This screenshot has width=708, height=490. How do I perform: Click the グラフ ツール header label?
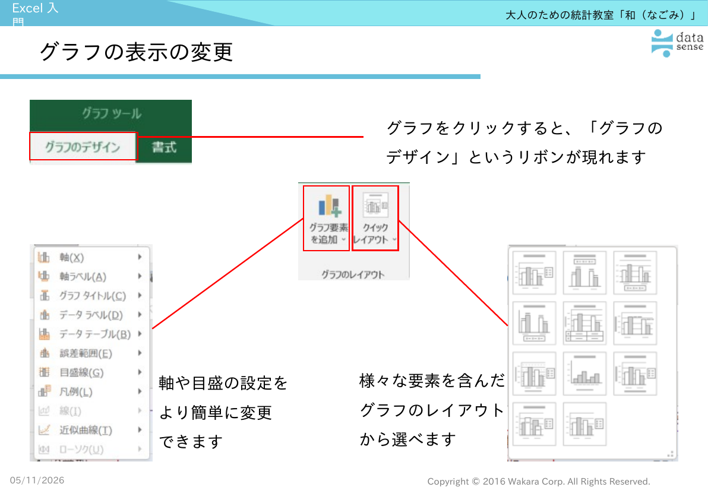coord(112,113)
